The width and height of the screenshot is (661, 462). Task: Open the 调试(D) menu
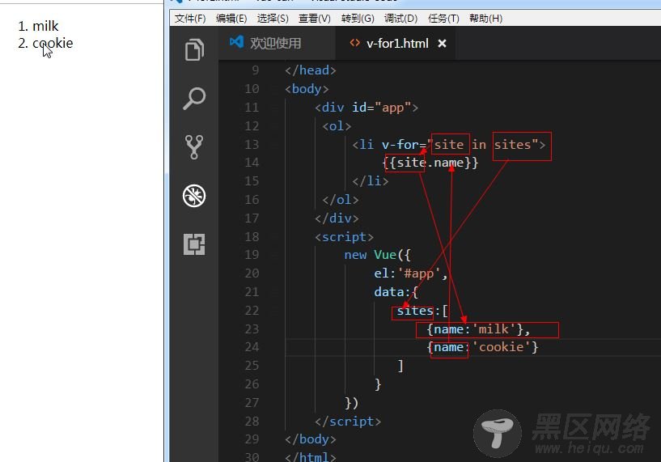pos(400,19)
